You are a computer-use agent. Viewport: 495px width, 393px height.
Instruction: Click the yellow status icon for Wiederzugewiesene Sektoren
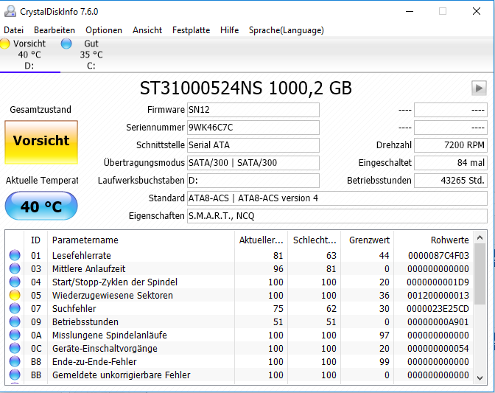(15, 295)
